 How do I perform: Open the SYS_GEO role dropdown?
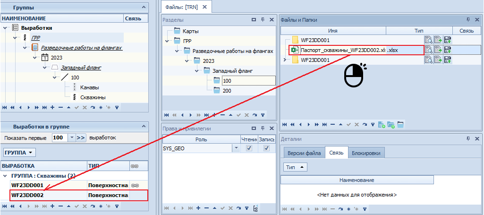[x=236, y=148]
